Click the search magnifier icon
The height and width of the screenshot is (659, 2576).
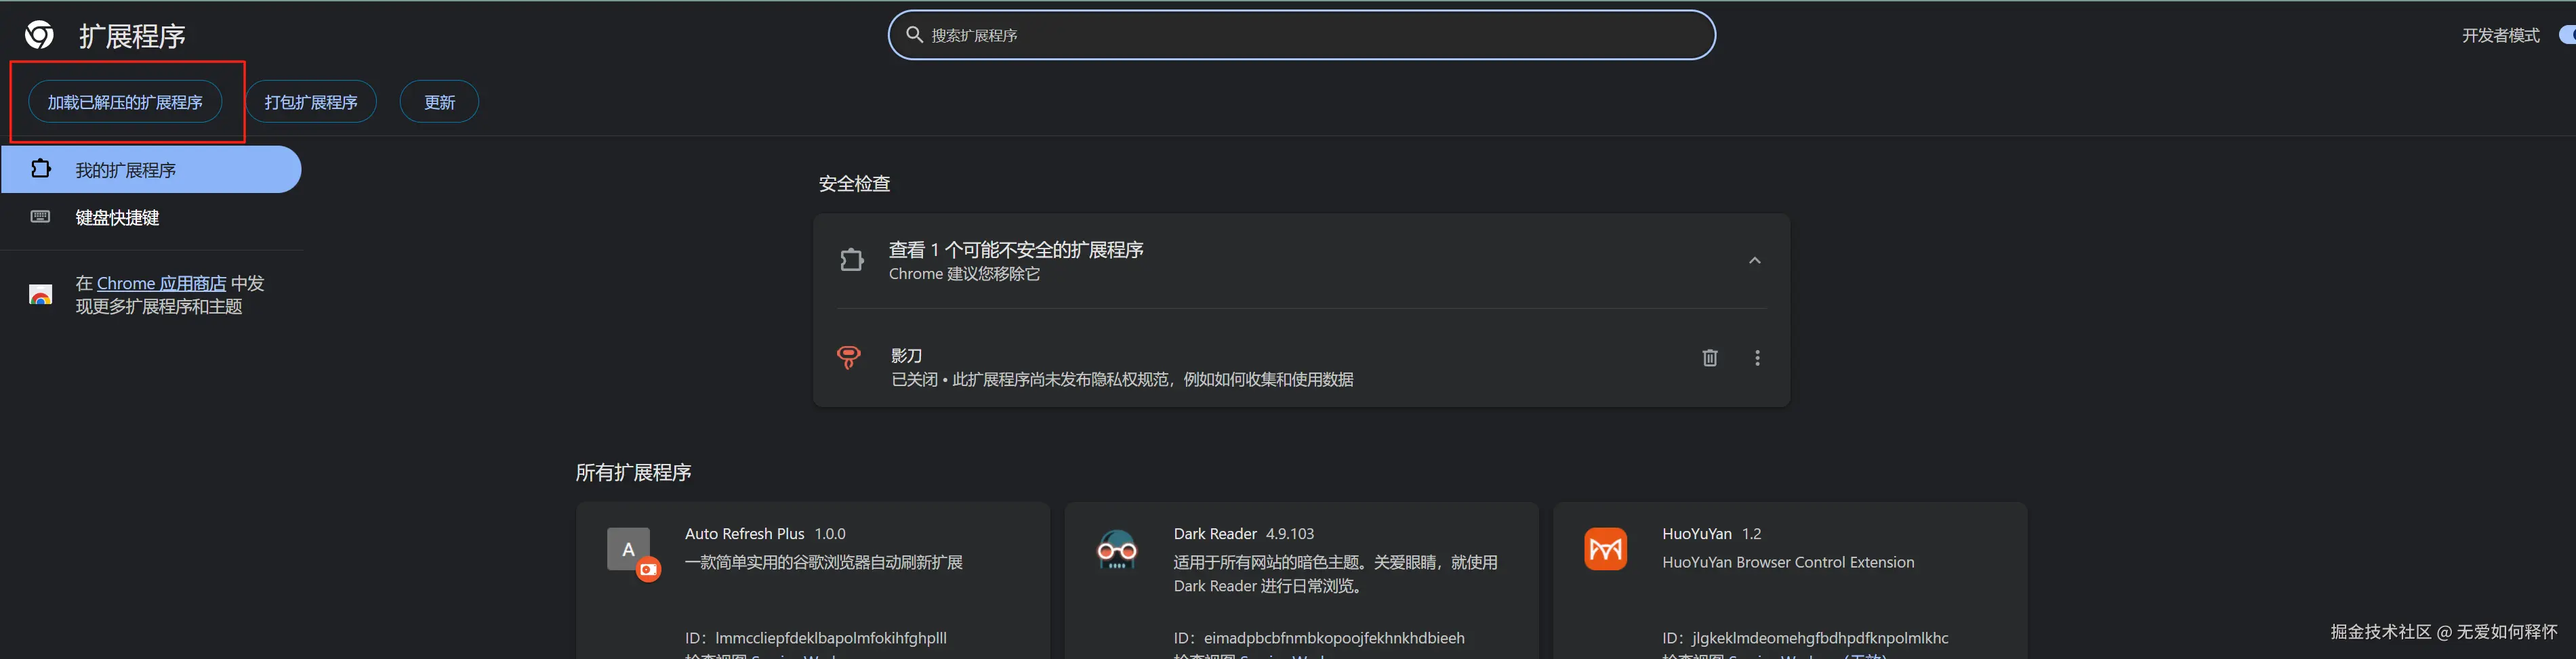(x=914, y=35)
